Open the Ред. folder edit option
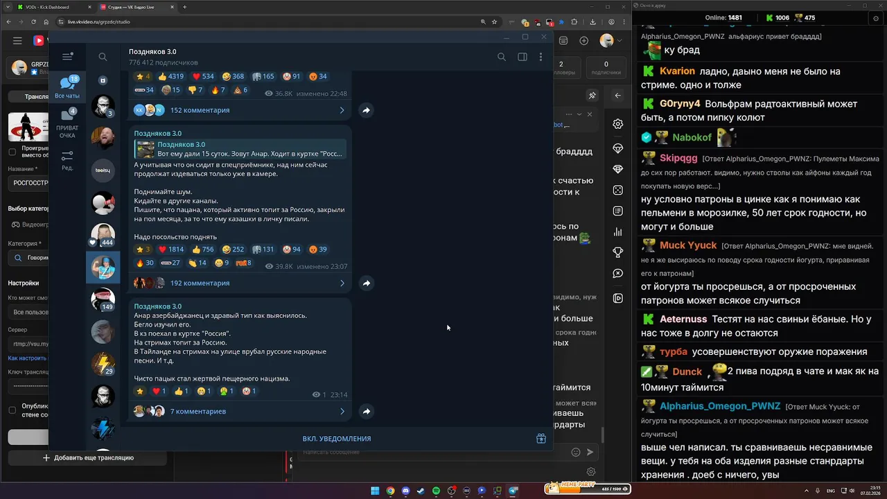The width and height of the screenshot is (887, 499). tap(67, 161)
